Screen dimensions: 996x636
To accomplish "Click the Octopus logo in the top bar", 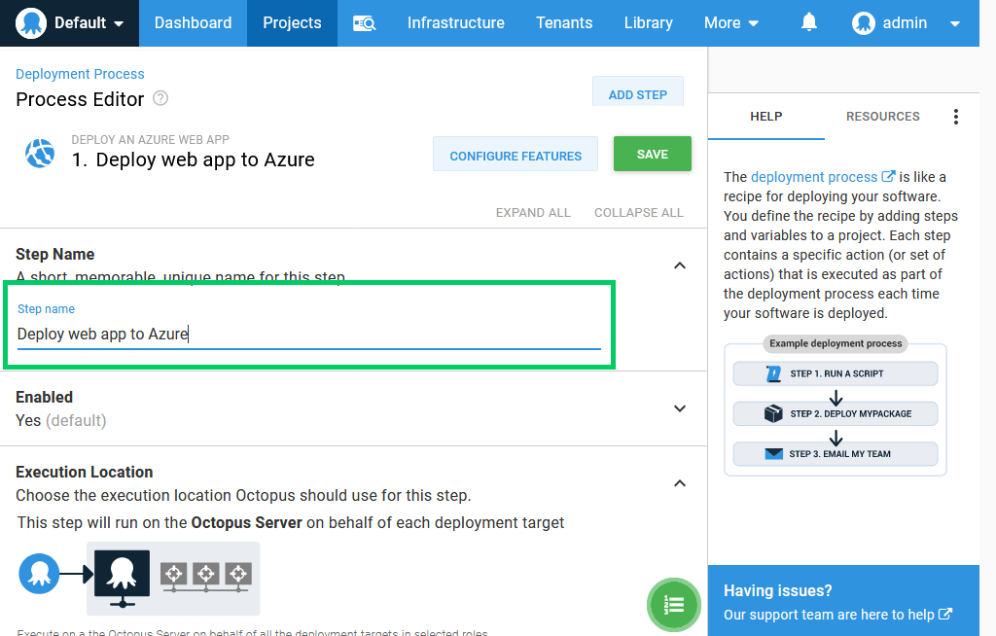I will click(31, 23).
